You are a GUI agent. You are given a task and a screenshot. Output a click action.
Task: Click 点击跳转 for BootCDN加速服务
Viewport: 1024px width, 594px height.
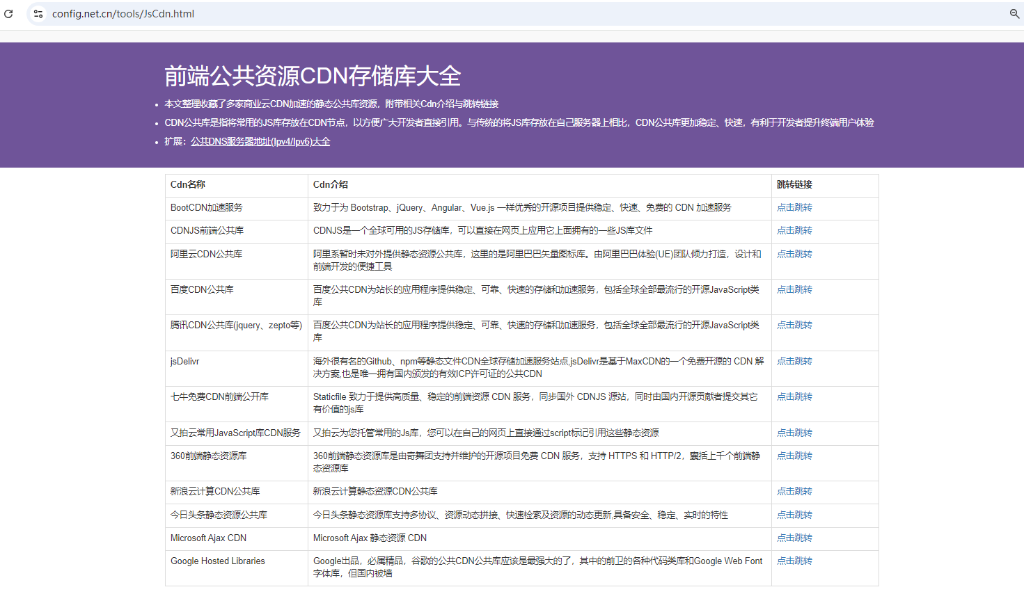click(794, 207)
